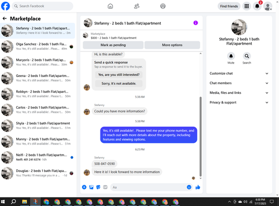
Task: Mute this chat with the bell icon
Action: point(231,56)
